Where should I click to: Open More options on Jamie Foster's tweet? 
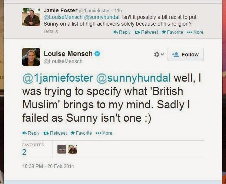point(195,32)
